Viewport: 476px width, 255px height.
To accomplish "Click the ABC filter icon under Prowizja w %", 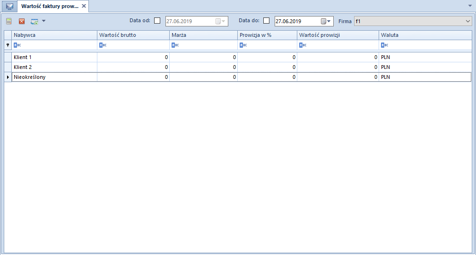I will click(x=243, y=45).
